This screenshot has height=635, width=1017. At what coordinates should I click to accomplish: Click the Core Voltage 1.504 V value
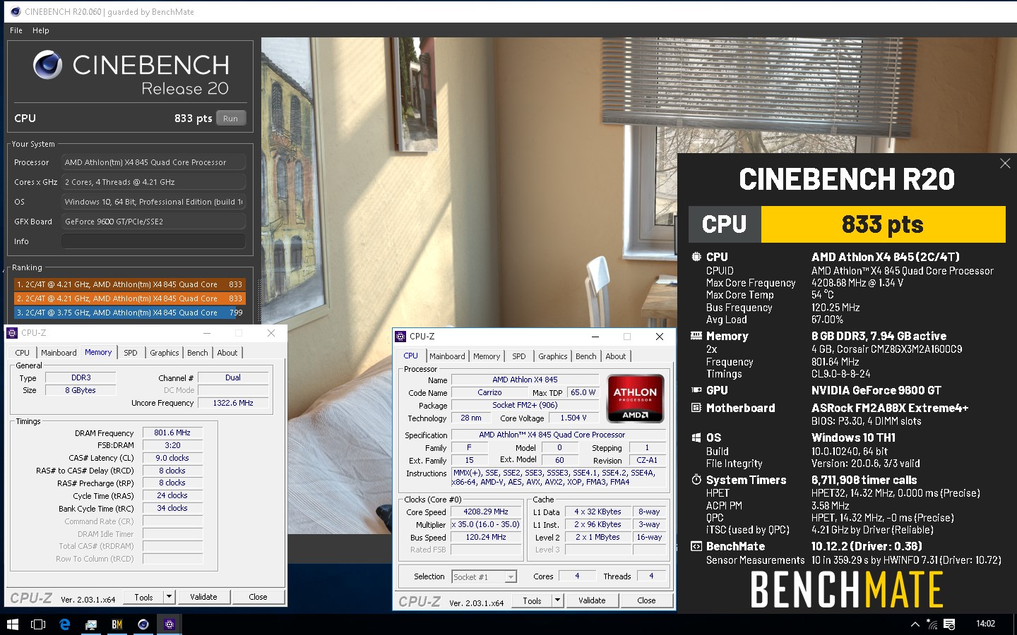tap(573, 418)
